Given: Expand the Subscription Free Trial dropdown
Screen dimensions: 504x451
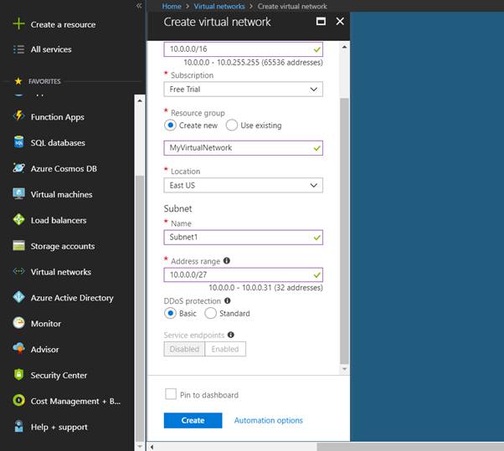Looking at the screenshot, I should tap(244, 90).
